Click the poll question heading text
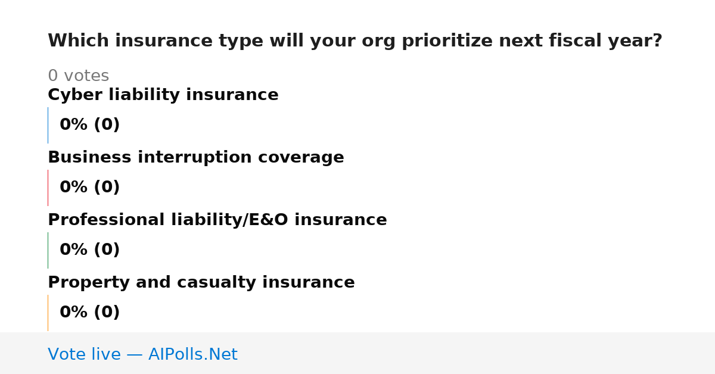Image resolution: width=715 pixels, height=374 pixels. click(355, 41)
